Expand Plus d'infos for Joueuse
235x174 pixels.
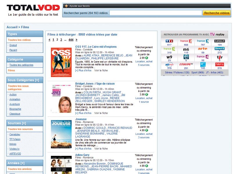83,149
